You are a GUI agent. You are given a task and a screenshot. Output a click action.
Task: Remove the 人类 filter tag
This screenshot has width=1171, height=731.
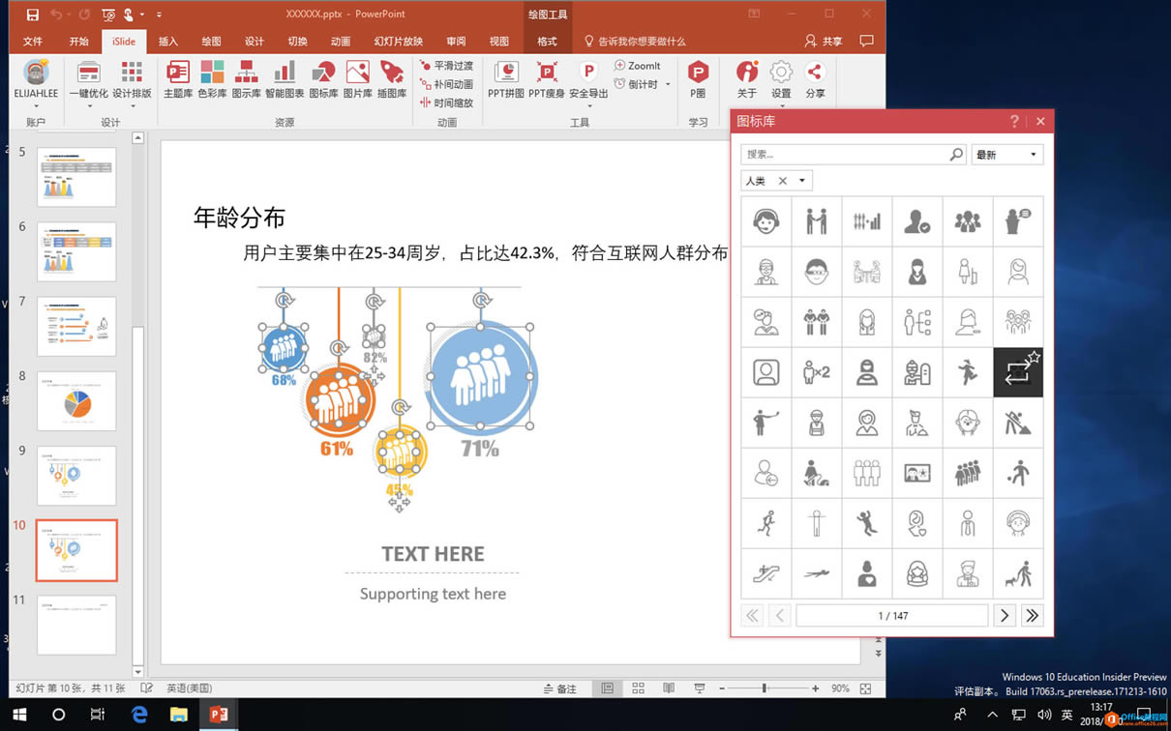784,181
